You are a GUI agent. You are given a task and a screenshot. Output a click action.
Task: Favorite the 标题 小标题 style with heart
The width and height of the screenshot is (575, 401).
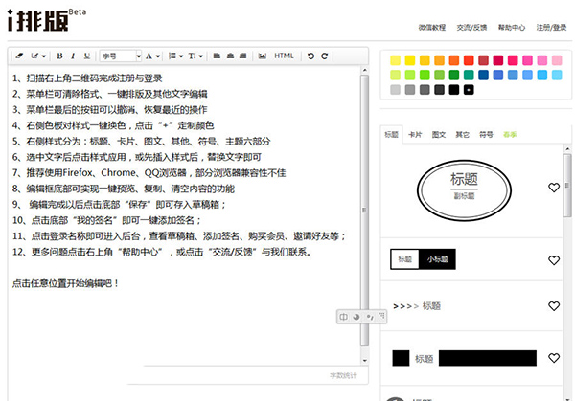tap(554, 260)
